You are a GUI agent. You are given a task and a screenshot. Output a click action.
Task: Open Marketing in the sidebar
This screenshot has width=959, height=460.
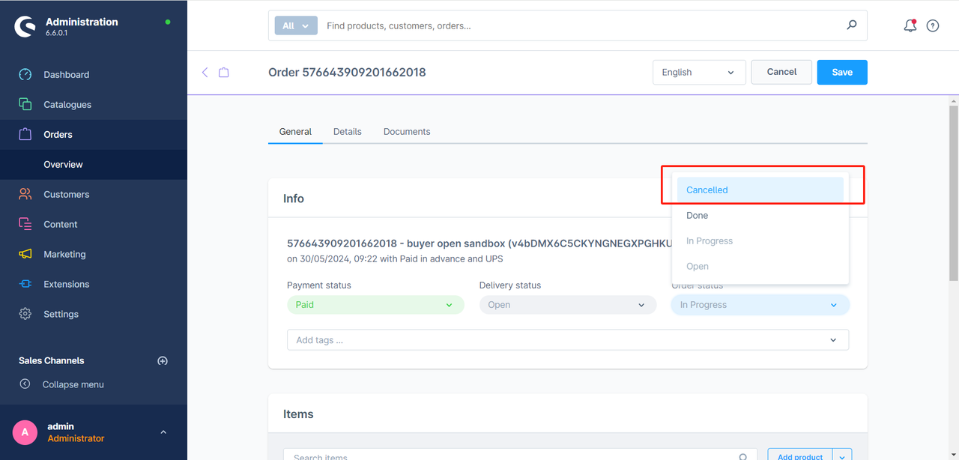(x=64, y=255)
